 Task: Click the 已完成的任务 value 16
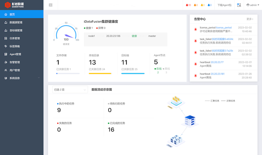click(x=111, y=129)
